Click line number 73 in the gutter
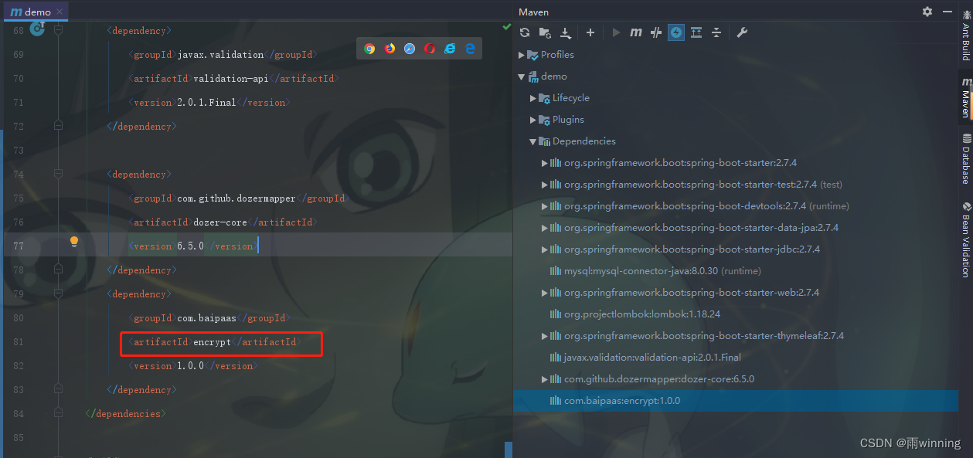This screenshot has height=458, width=973. coord(19,150)
